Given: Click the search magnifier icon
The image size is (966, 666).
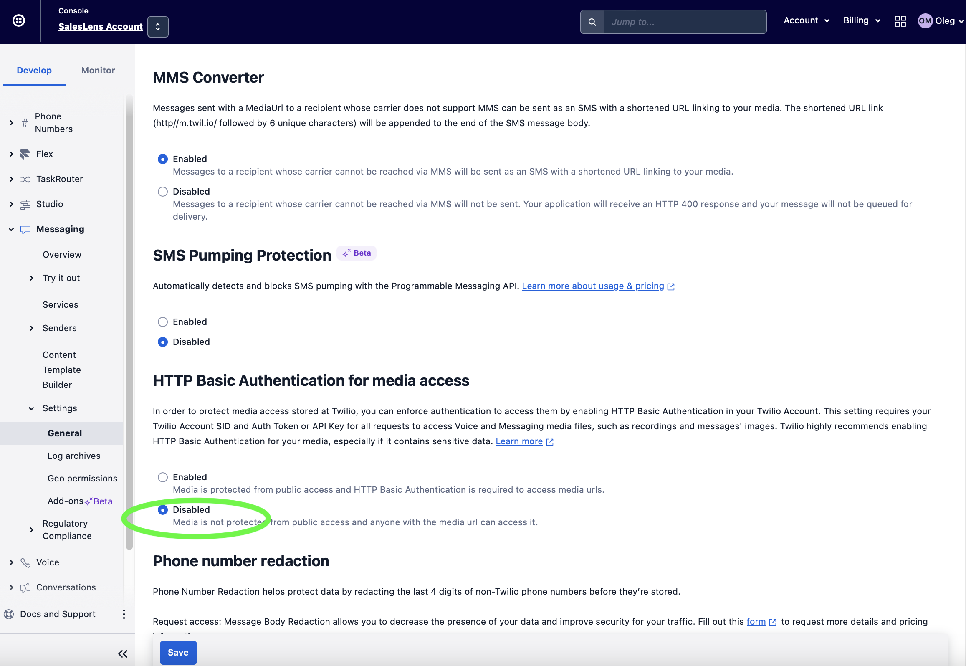Looking at the screenshot, I should [x=592, y=22].
